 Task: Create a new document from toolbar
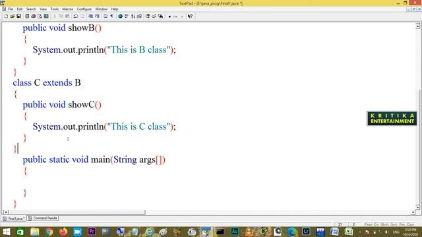6,16
